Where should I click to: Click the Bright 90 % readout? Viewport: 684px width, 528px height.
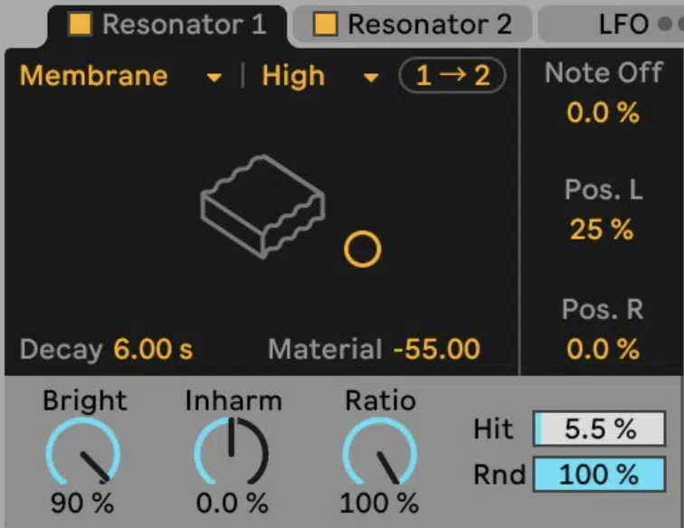pos(82,504)
